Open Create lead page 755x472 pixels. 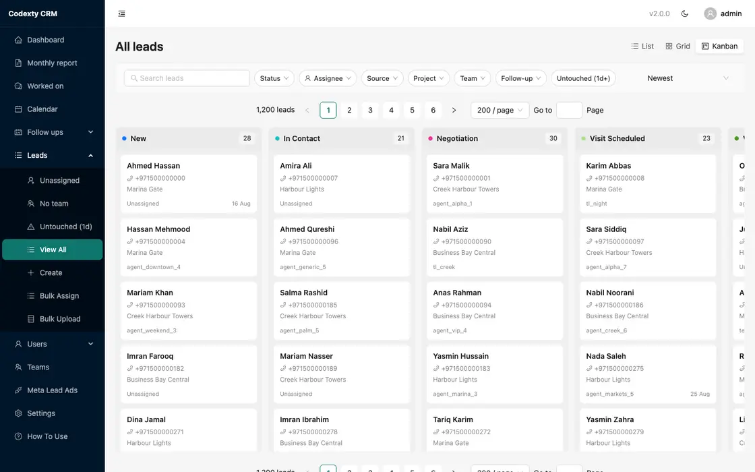[x=52, y=273]
